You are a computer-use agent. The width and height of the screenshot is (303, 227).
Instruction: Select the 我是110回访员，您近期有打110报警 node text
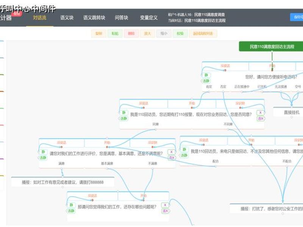point(191,115)
